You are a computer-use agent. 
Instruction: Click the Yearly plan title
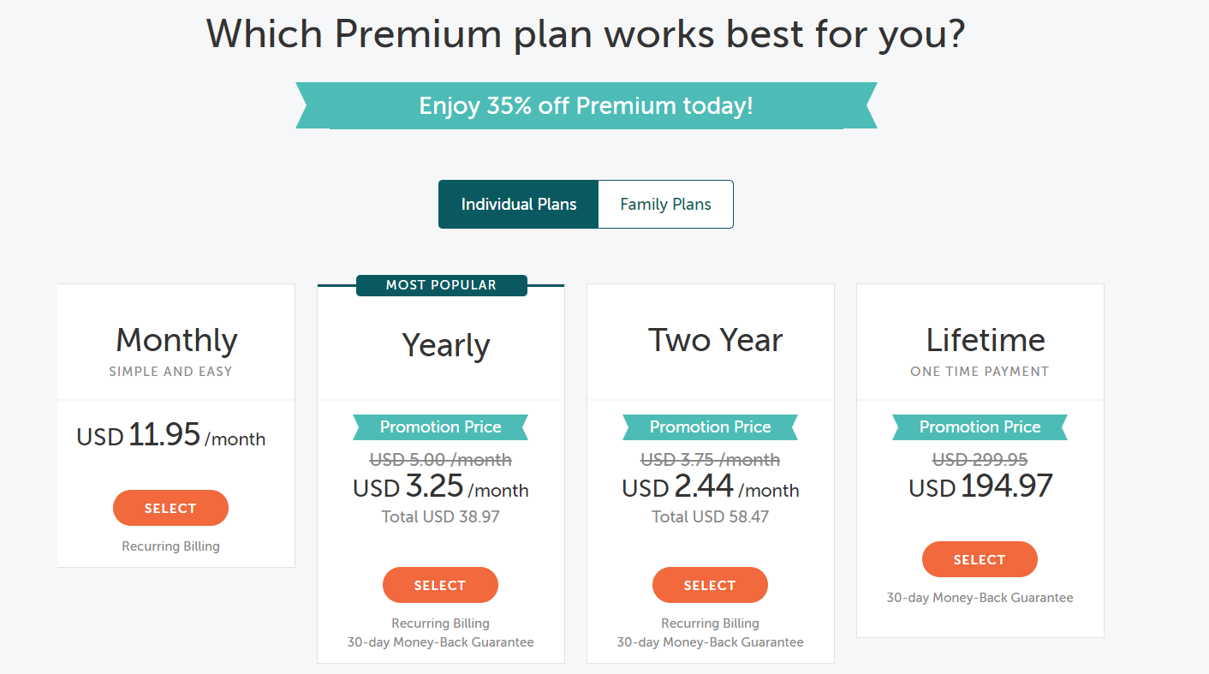[446, 346]
